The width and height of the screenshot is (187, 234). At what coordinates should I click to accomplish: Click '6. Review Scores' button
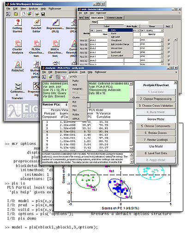coord(156,133)
